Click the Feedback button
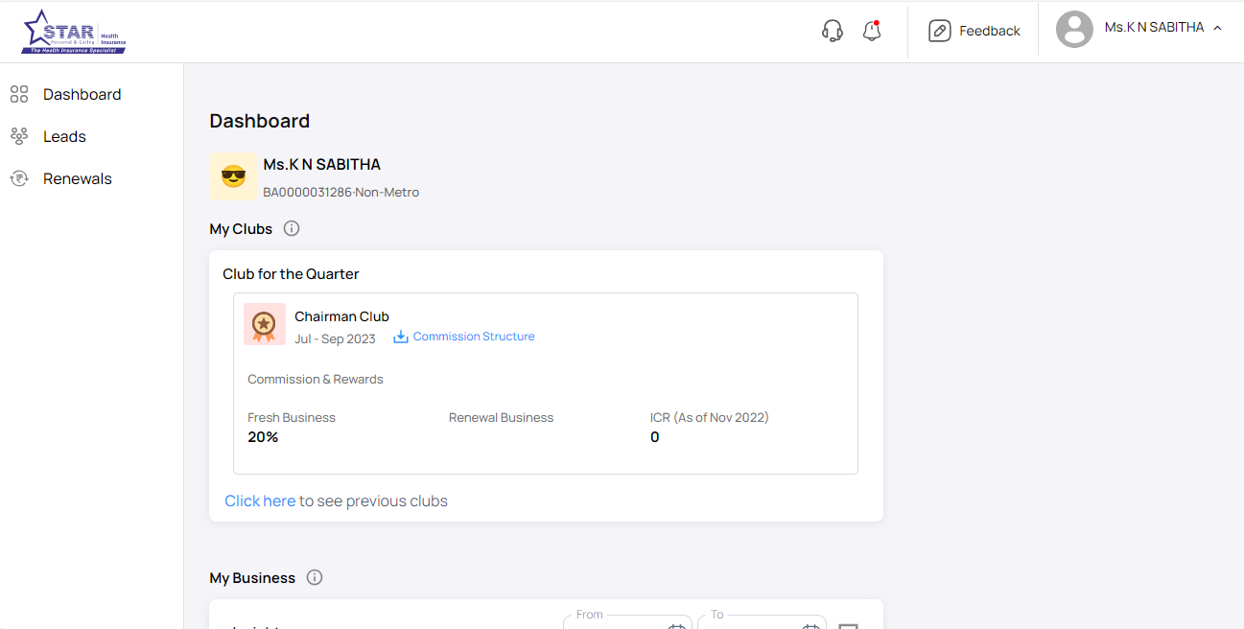 (x=974, y=31)
